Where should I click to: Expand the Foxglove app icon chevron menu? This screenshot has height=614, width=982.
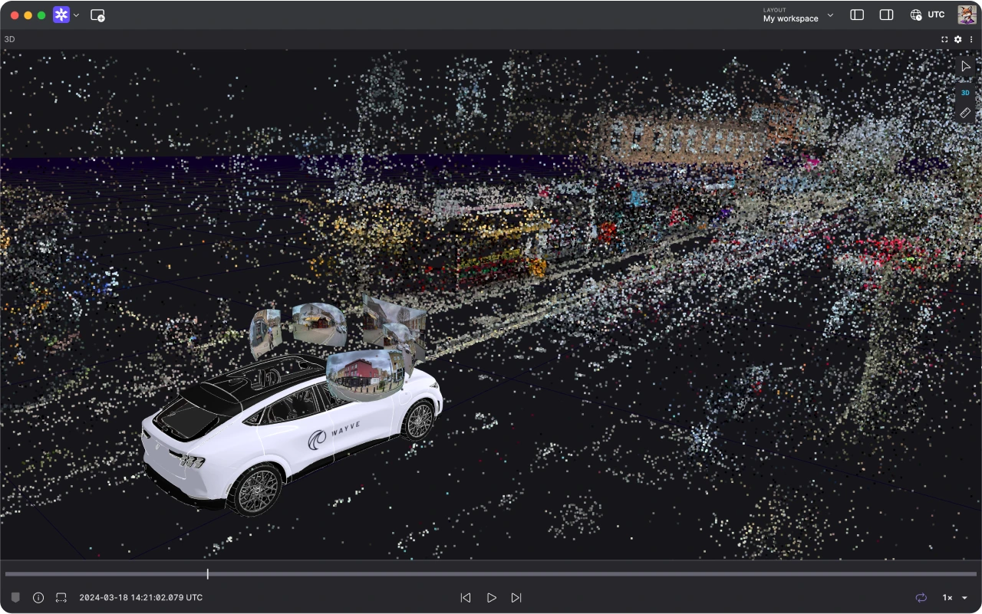[76, 15]
